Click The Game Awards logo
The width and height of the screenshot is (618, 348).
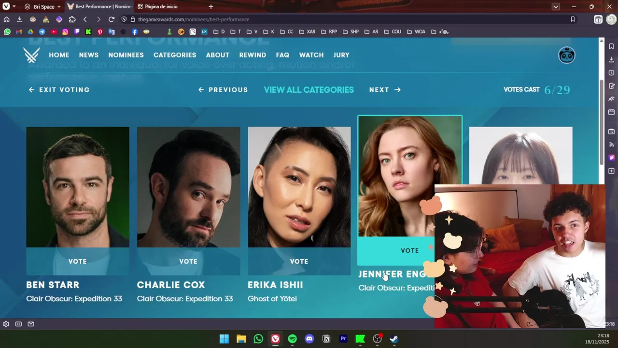(31, 55)
